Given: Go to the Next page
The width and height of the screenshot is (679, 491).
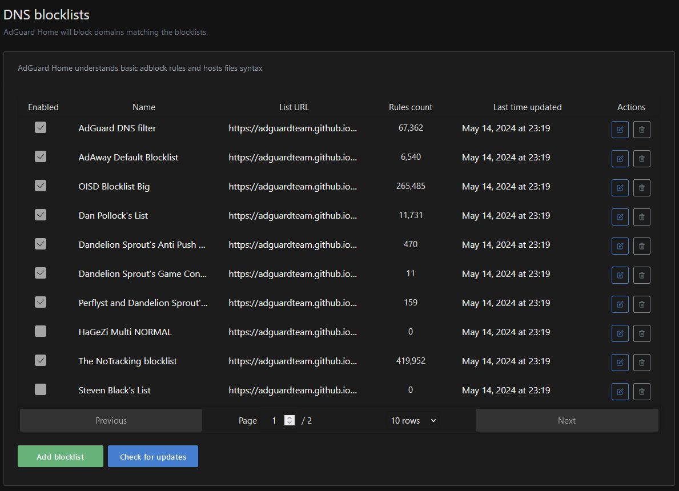Looking at the screenshot, I should (x=566, y=420).
